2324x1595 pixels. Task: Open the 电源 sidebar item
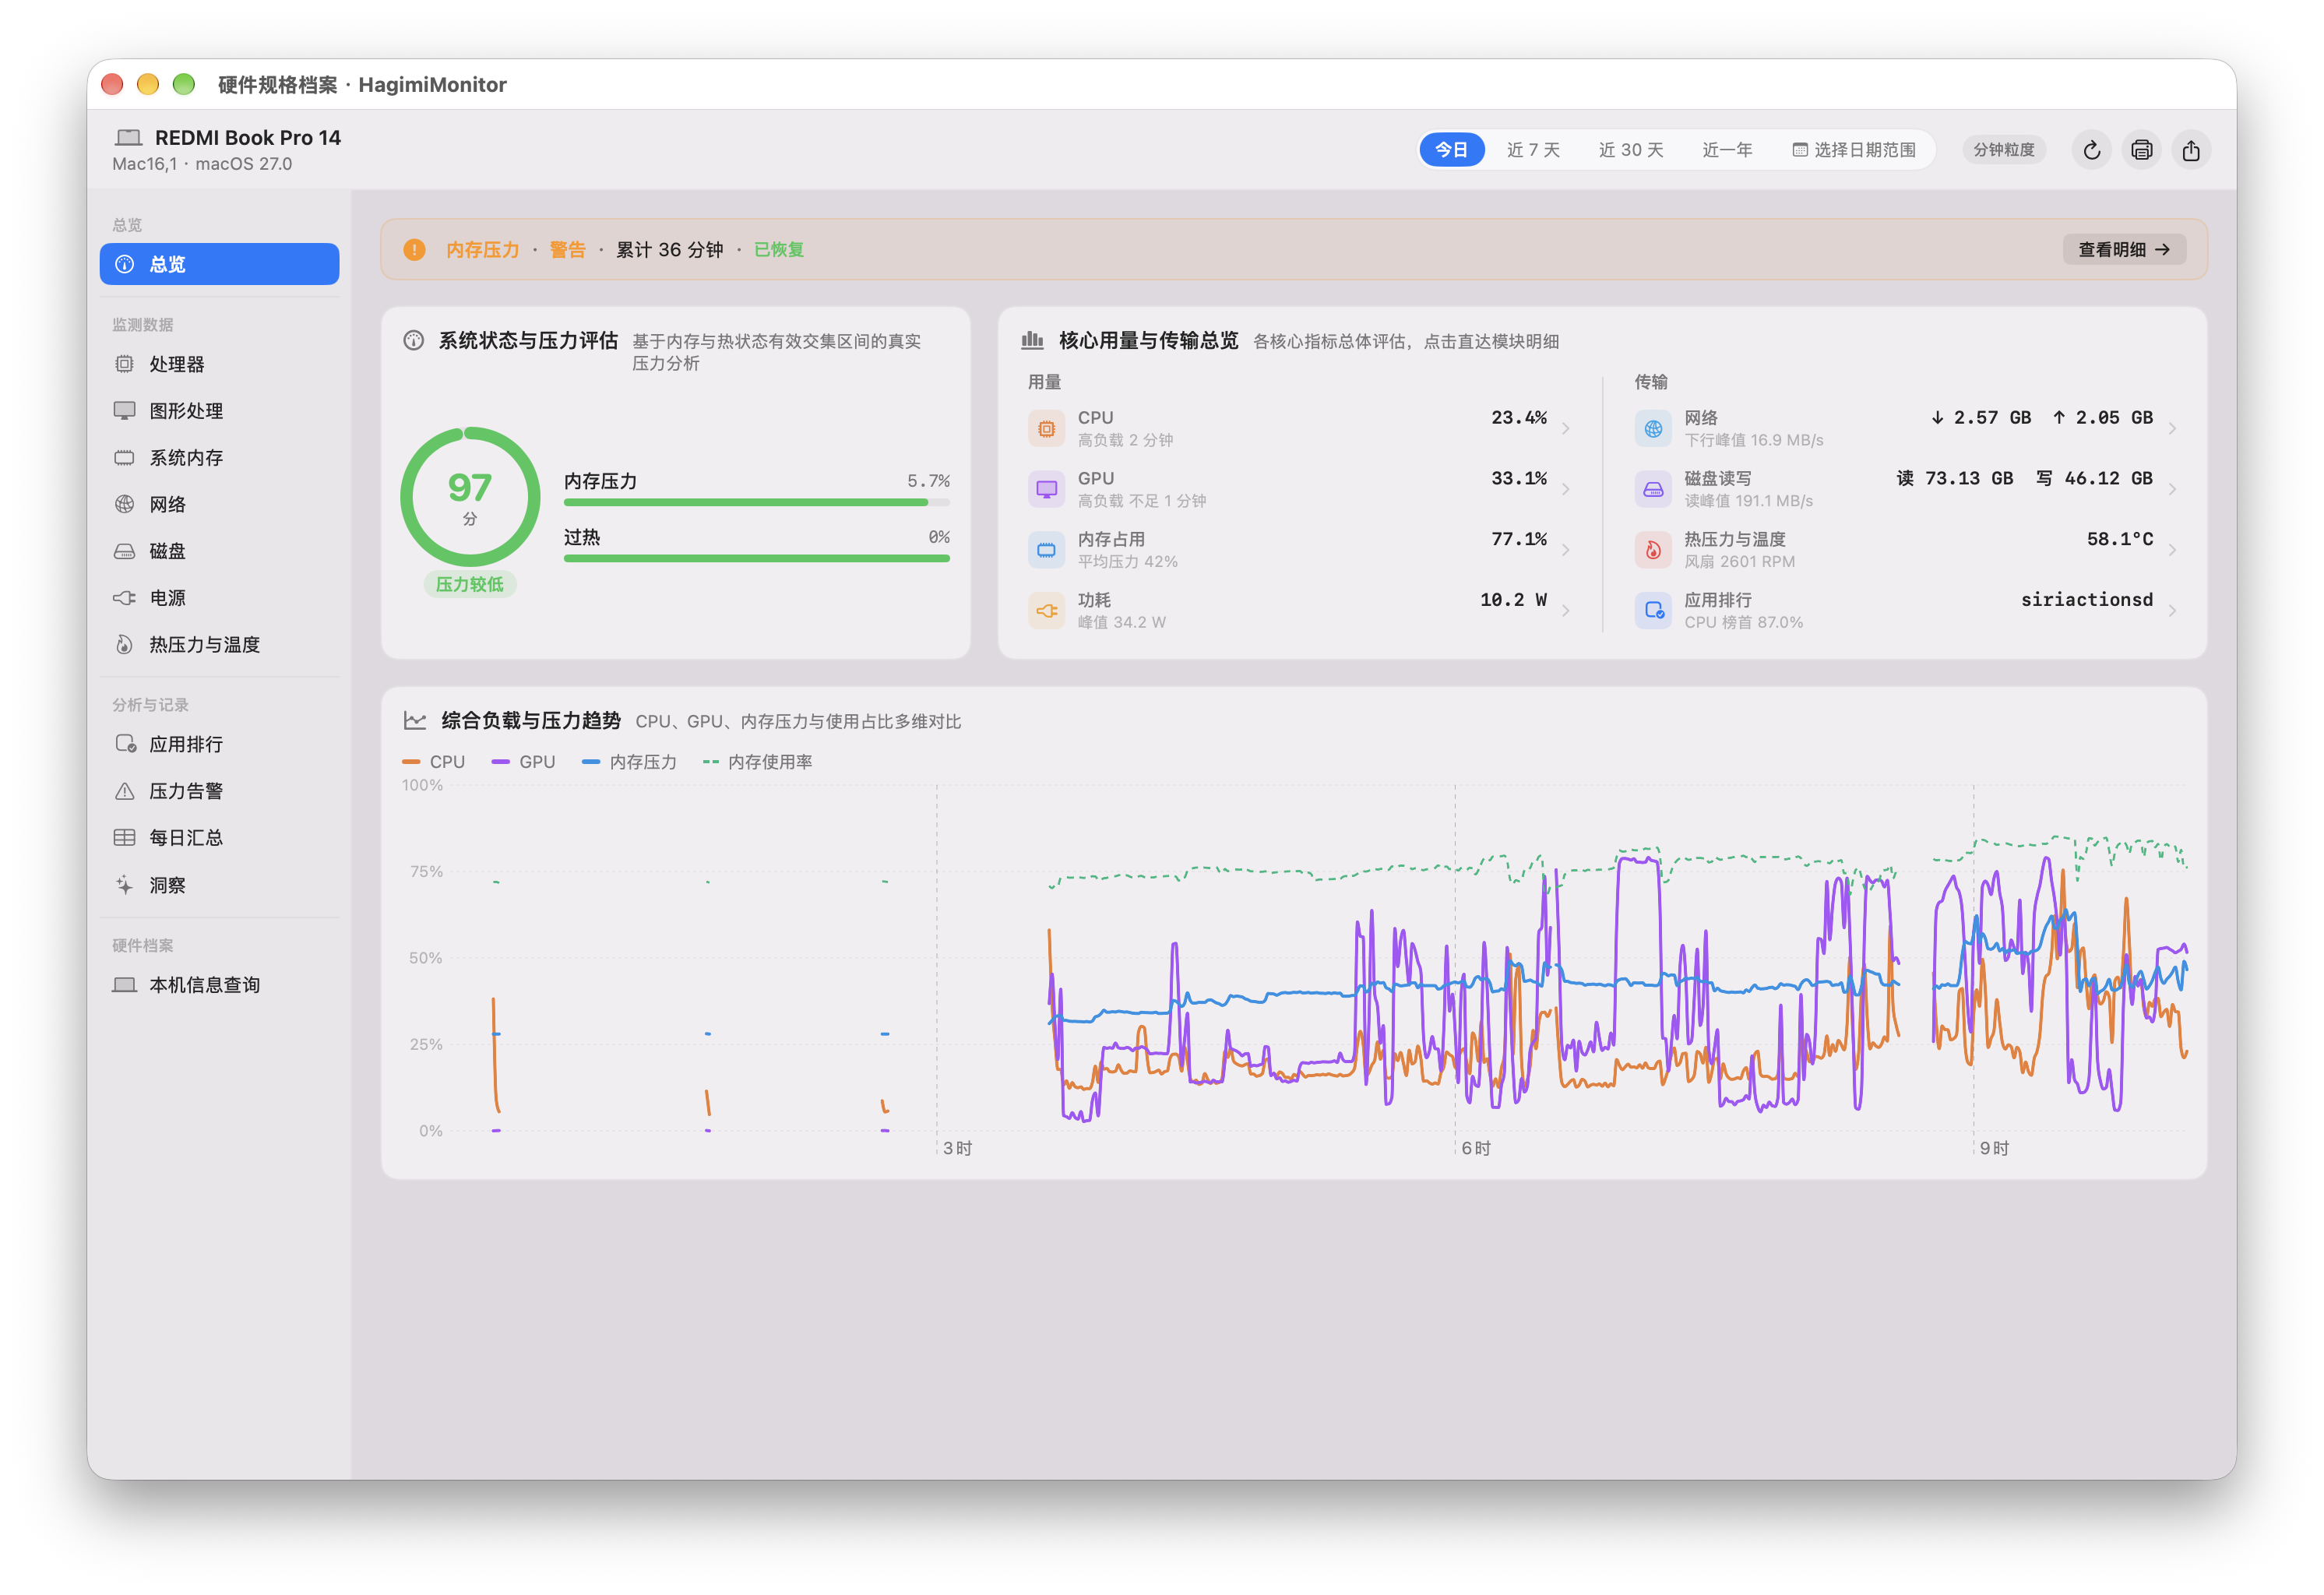click(x=219, y=598)
